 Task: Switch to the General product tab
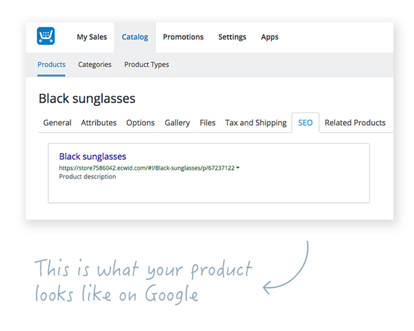click(57, 123)
